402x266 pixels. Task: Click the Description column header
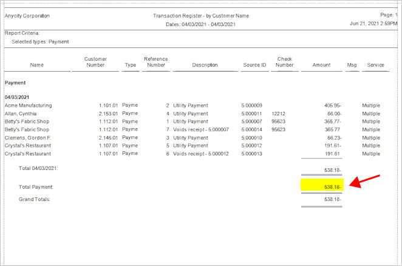pyautogui.click(x=205, y=65)
